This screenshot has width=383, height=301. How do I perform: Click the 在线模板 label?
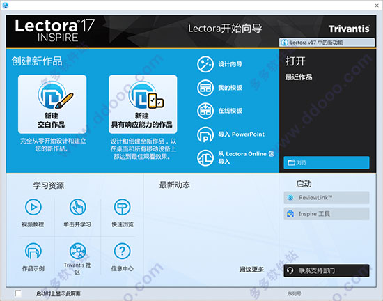click(230, 111)
